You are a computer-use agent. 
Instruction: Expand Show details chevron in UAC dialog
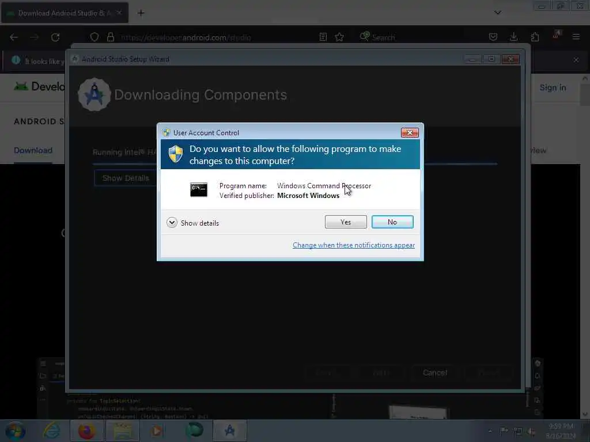coord(172,223)
